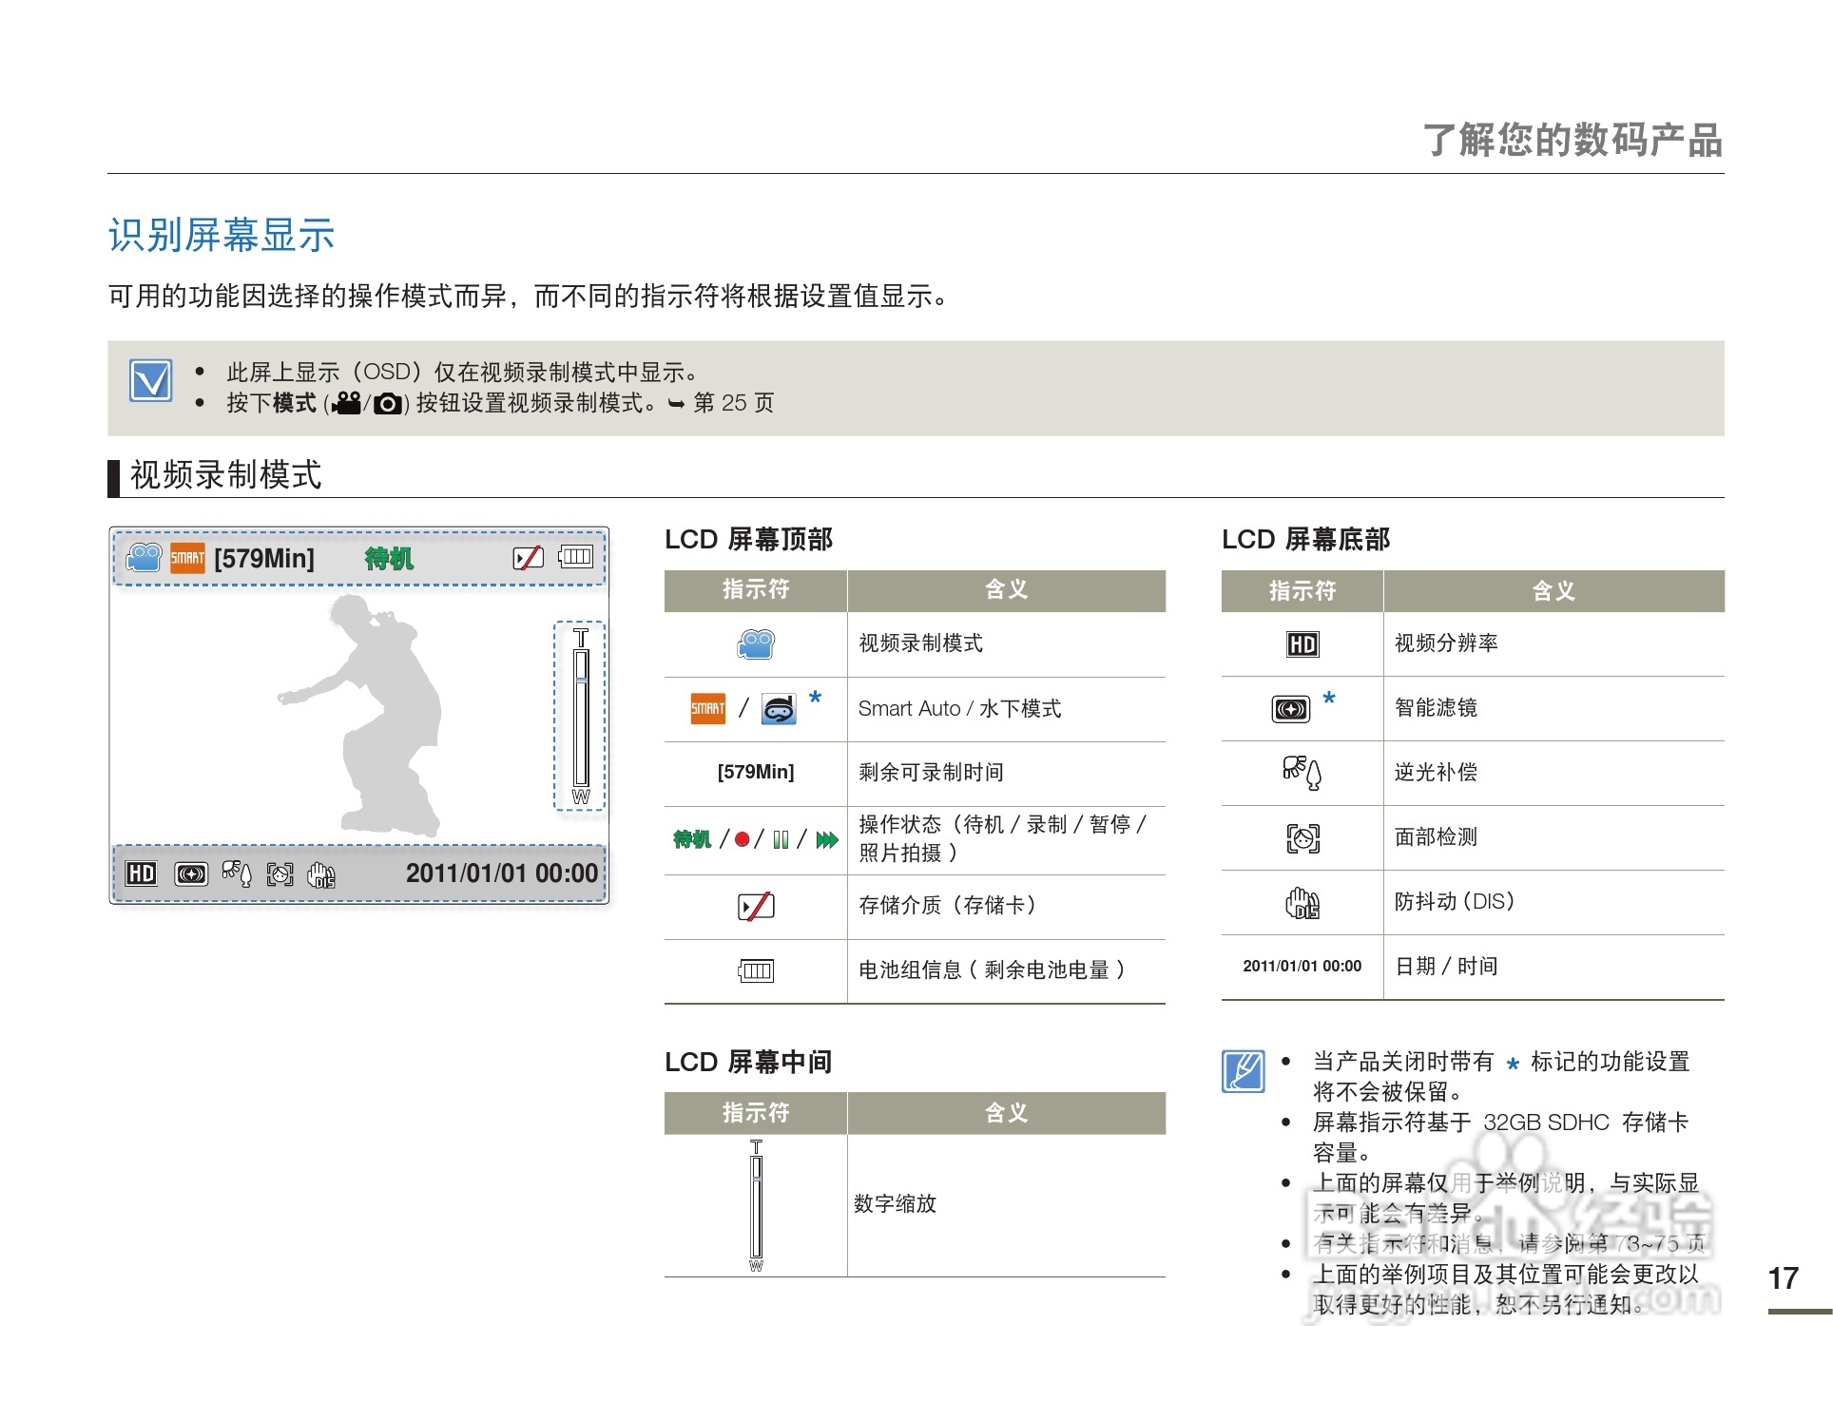The width and height of the screenshot is (1833, 1401).
Task: Click the orange SMART Auto icon in table
Action: coord(707,709)
